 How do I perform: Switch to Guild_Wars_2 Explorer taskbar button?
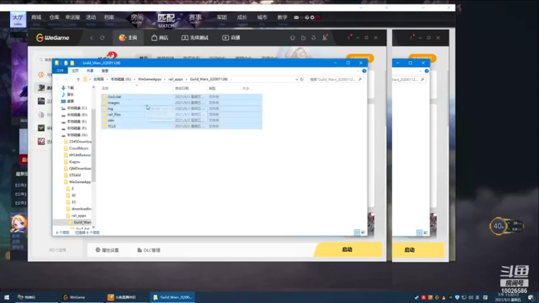coord(172,298)
